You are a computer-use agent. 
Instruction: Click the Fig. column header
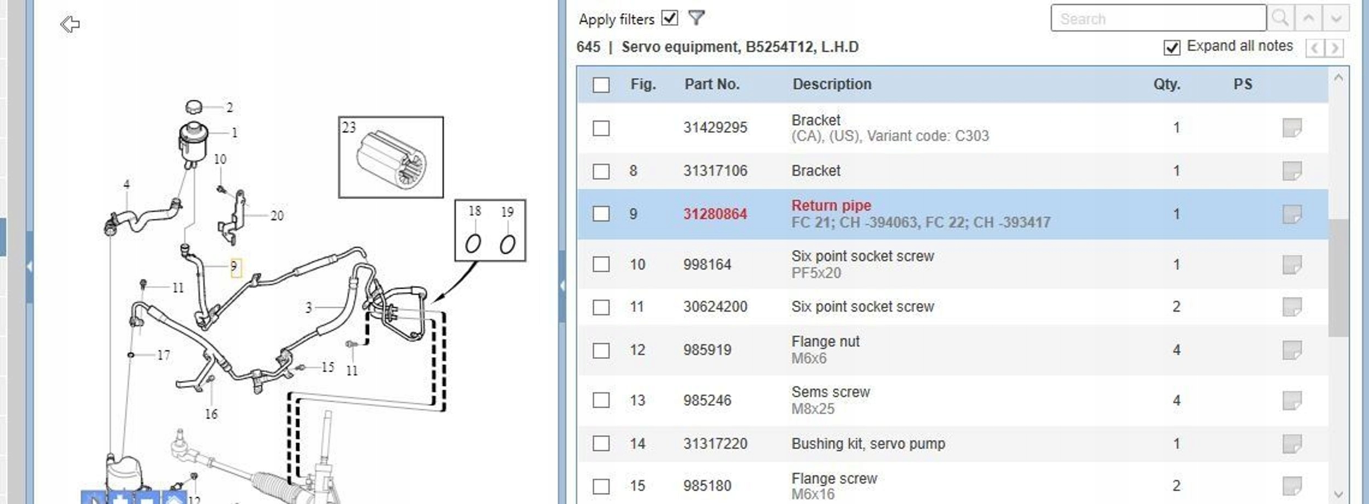tap(643, 84)
